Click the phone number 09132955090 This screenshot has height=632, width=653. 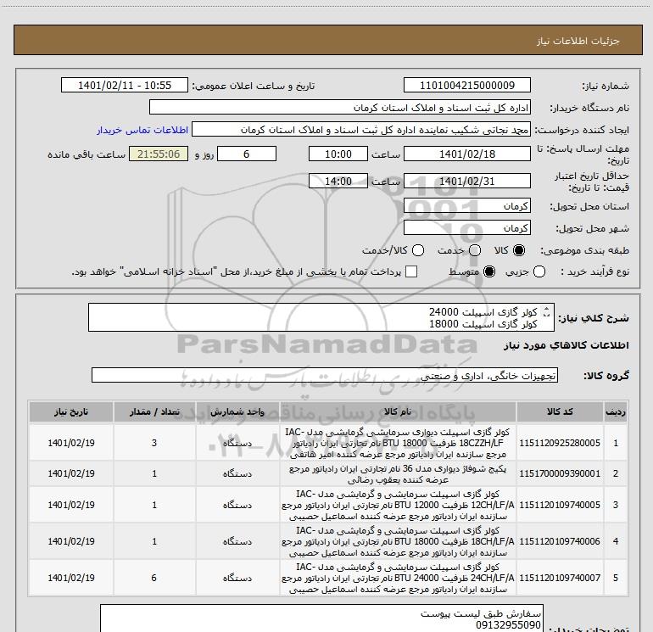[508, 625]
